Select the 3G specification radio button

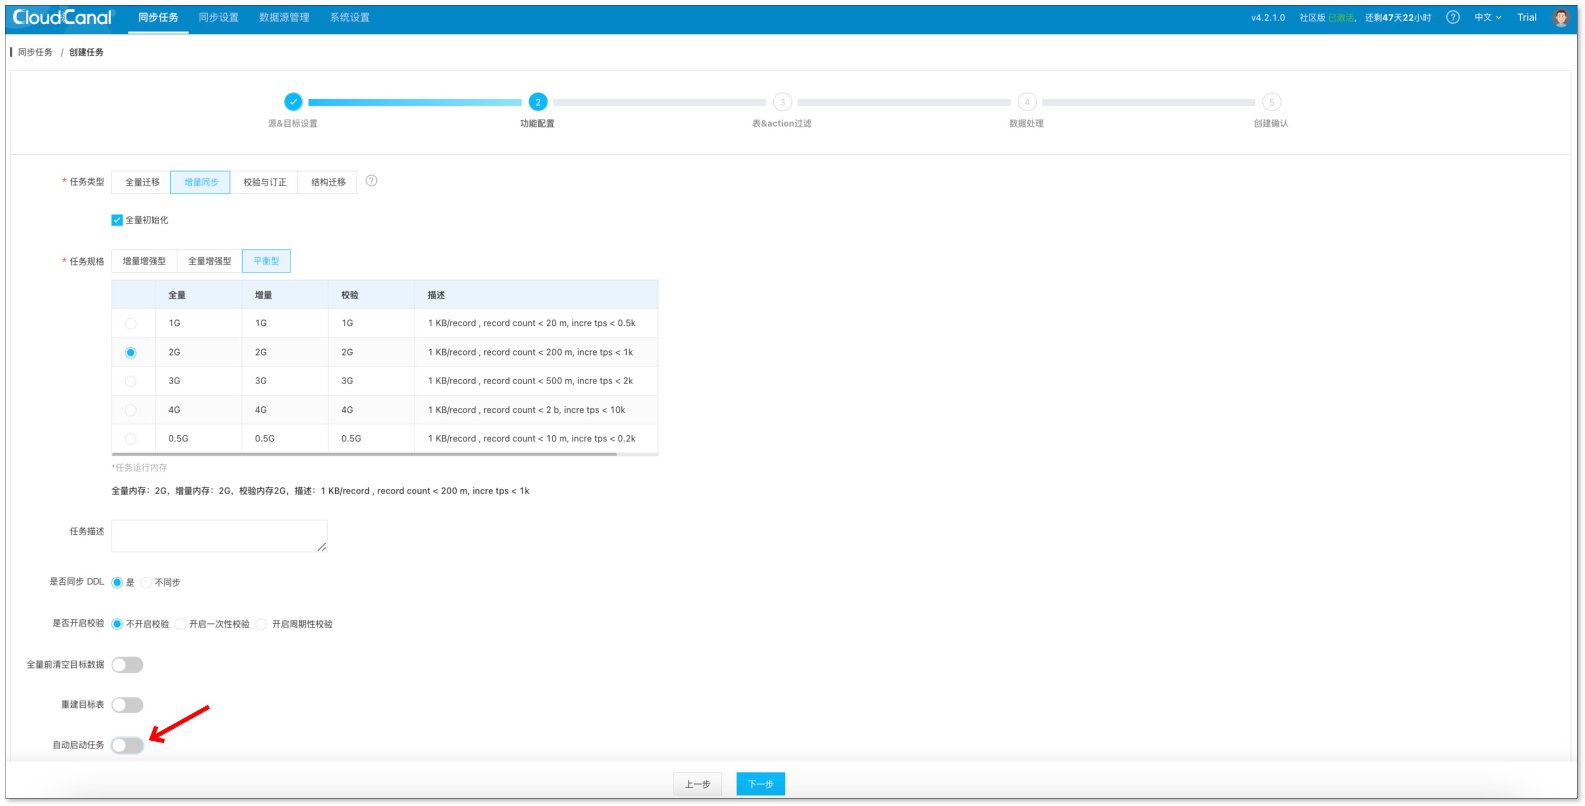click(131, 381)
